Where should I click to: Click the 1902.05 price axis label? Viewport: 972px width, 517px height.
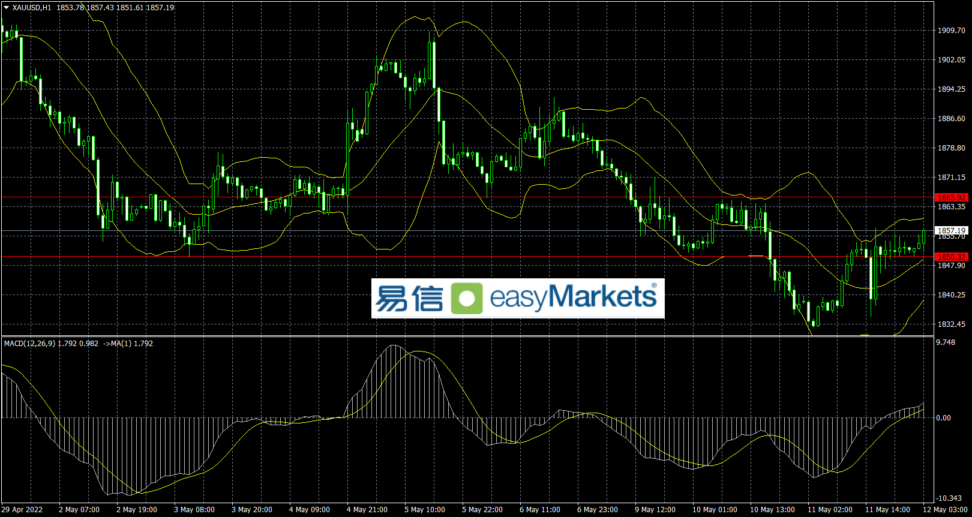[x=952, y=59]
